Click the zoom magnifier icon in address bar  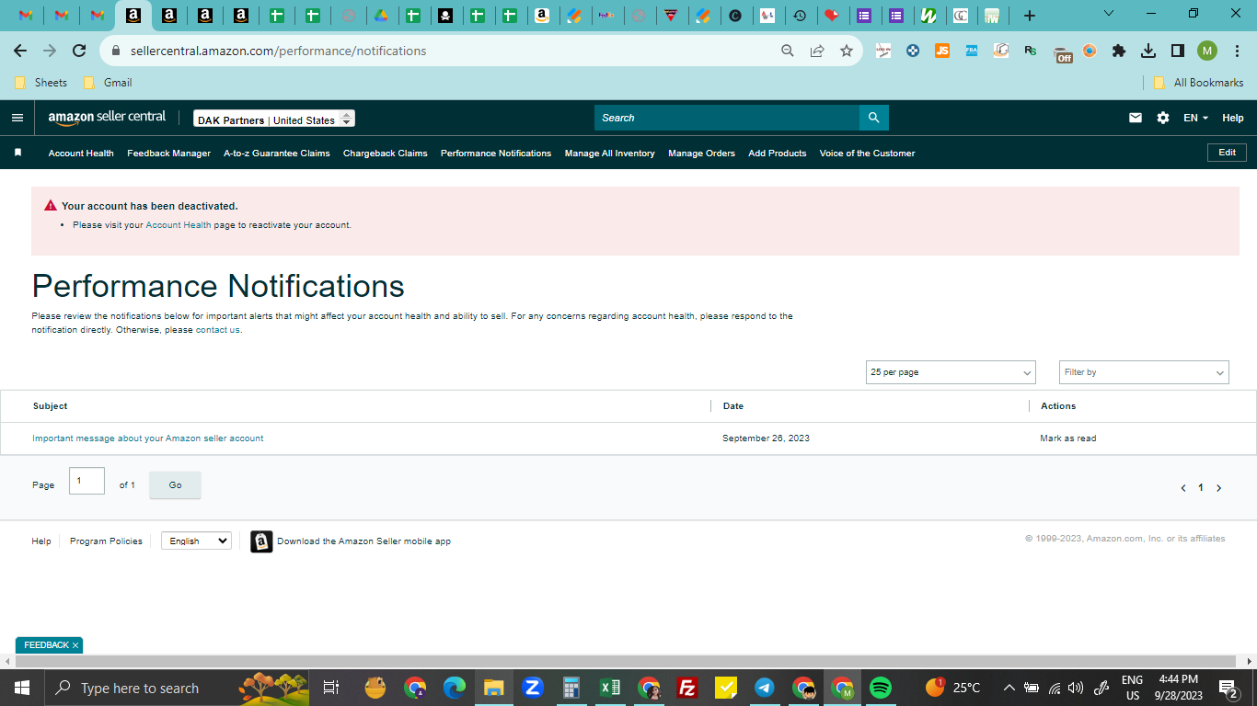(788, 51)
